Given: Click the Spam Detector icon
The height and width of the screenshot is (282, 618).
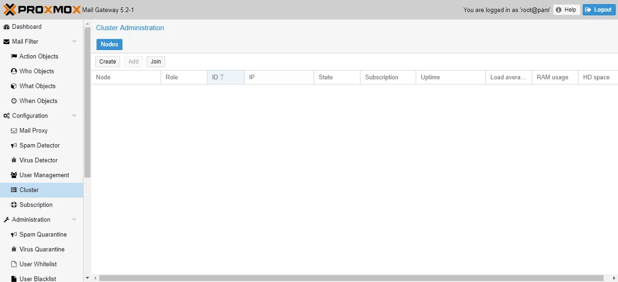Looking at the screenshot, I should (13, 145).
